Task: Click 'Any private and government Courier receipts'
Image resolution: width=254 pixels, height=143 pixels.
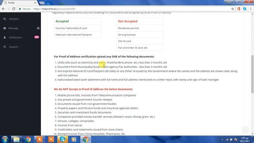Action: coord(85,100)
